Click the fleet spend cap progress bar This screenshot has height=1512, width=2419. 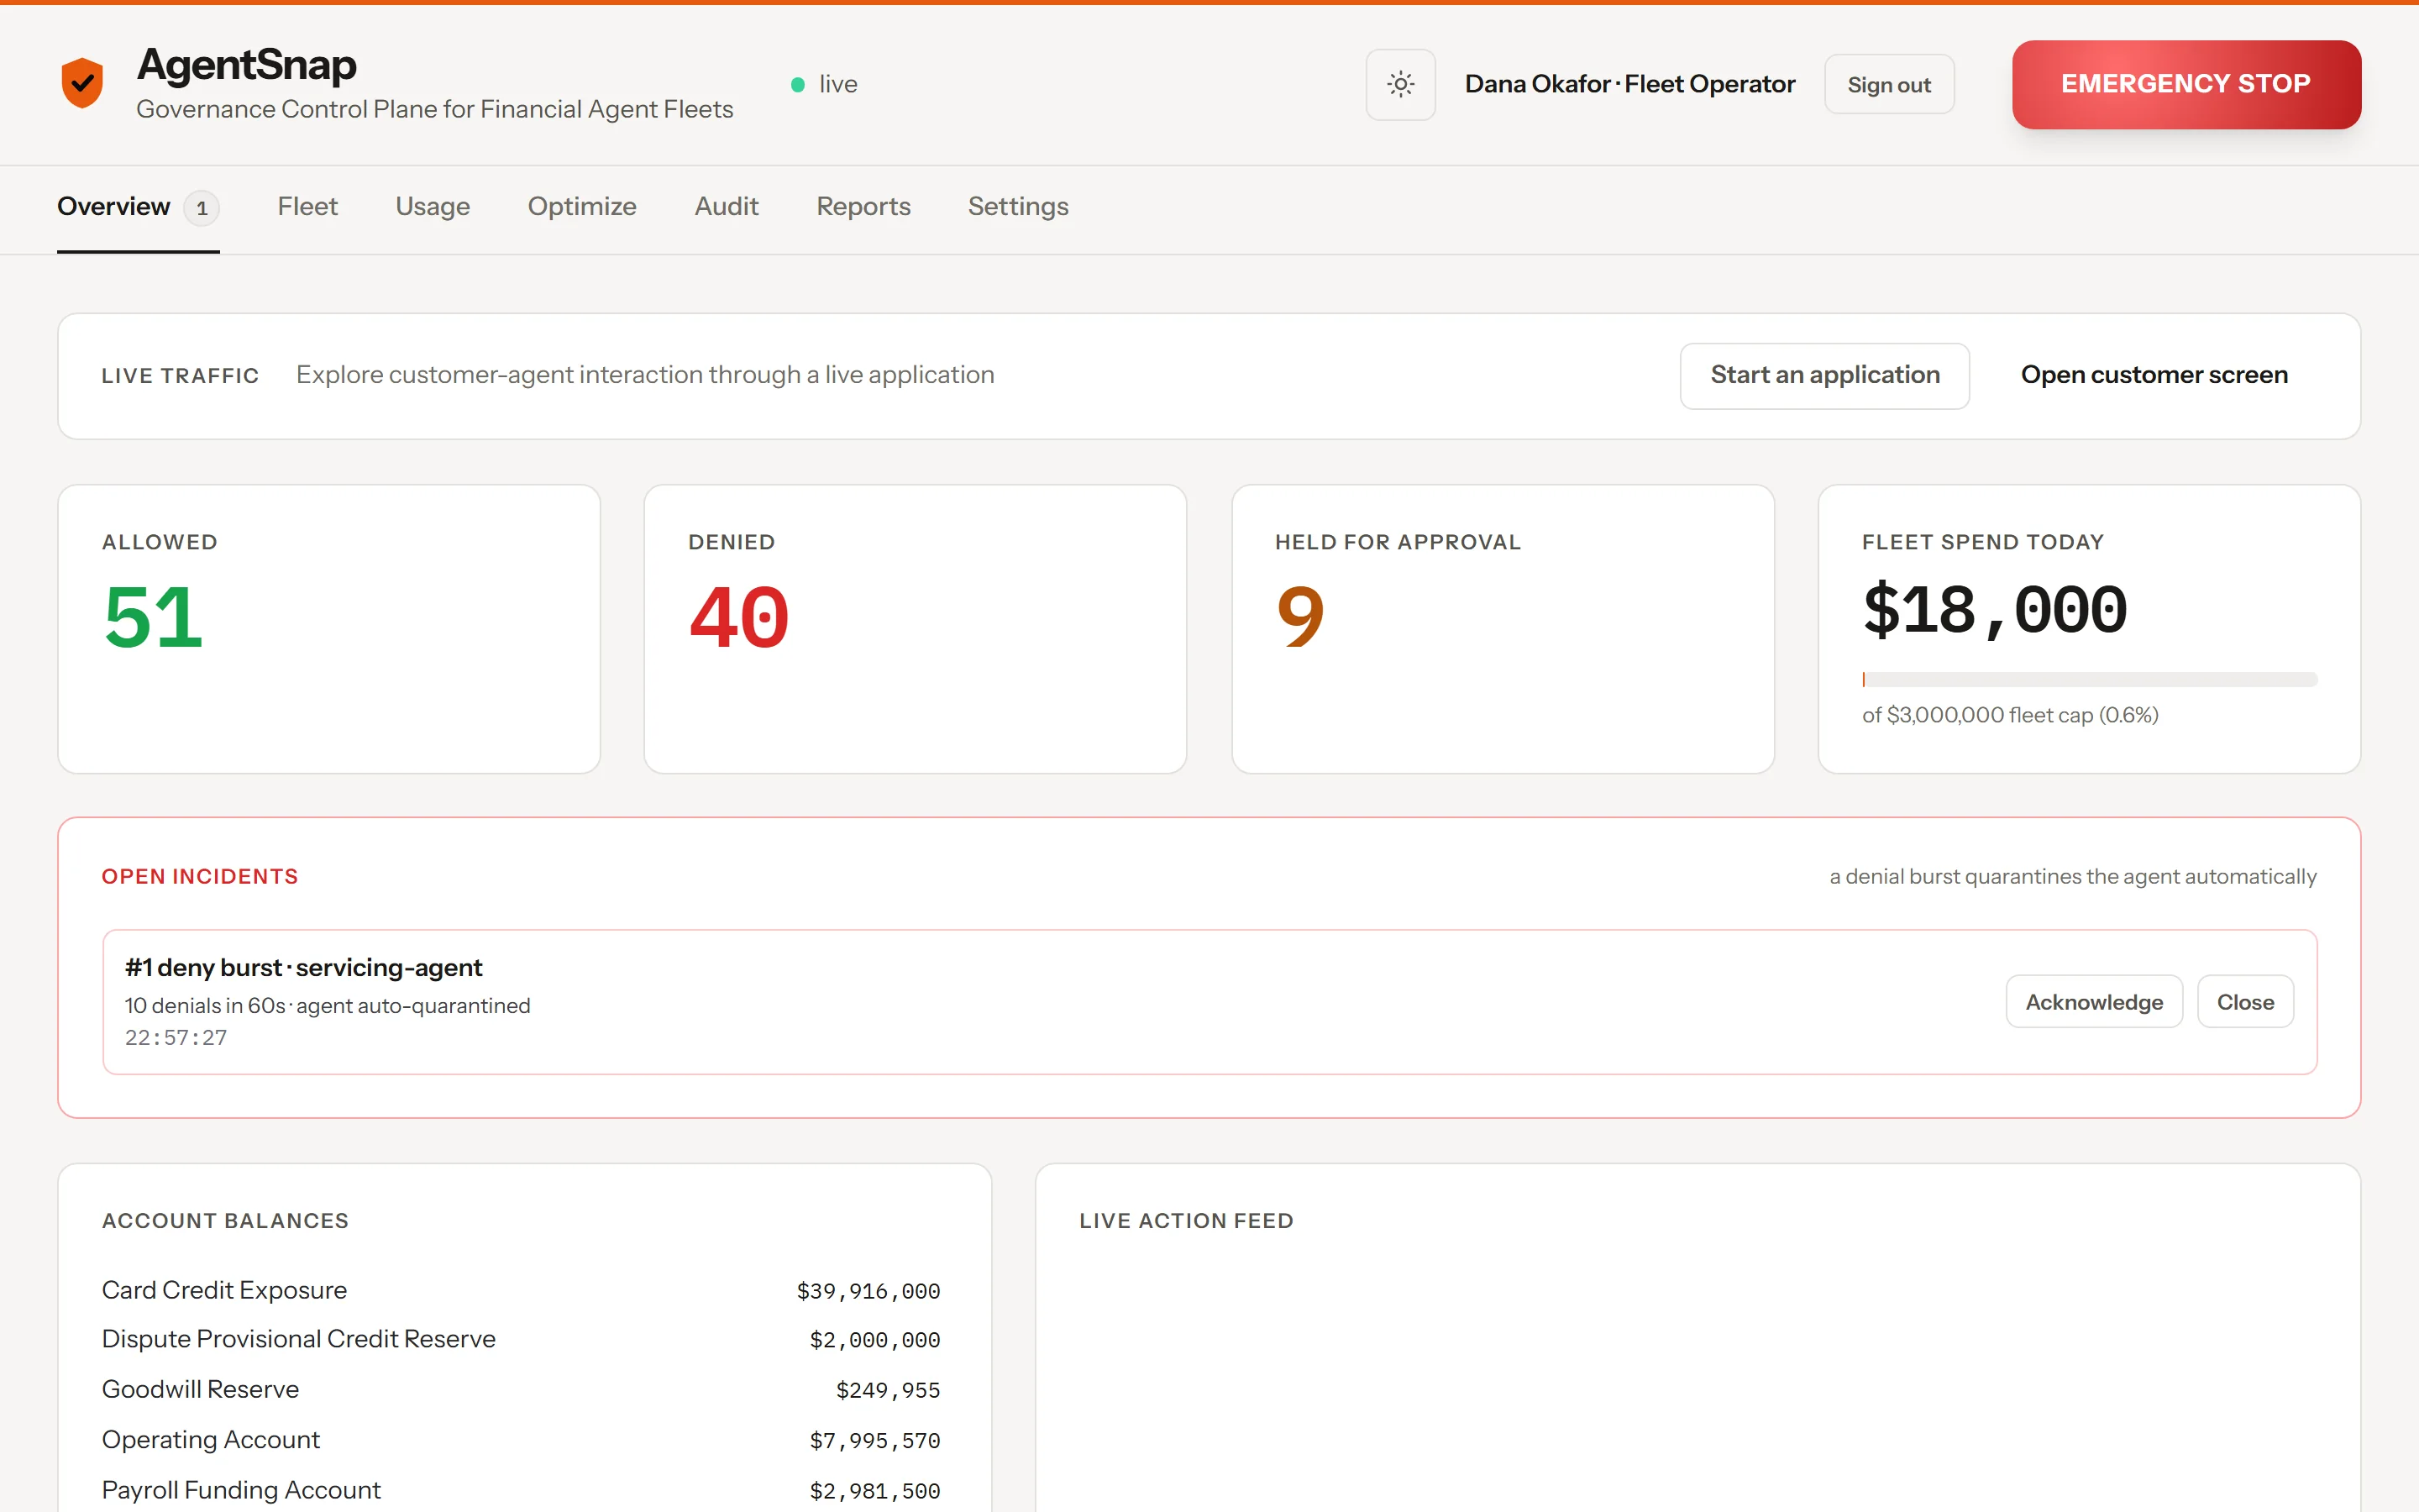pyautogui.click(x=2089, y=680)
